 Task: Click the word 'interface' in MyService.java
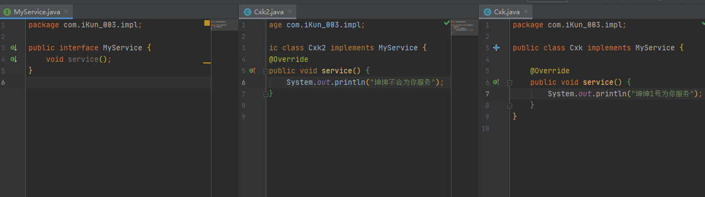[79, 48]
